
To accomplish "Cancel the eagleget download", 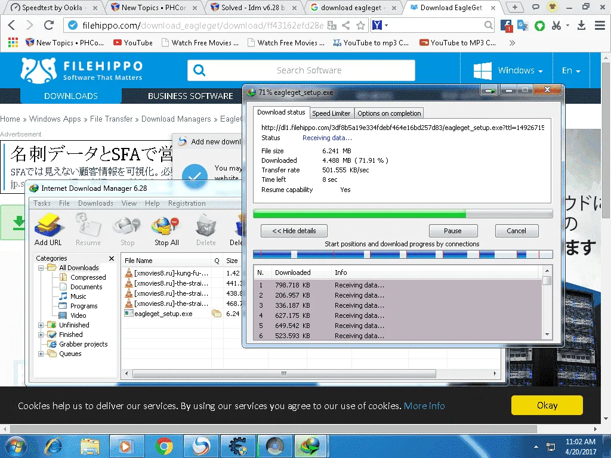I will point(516,231).
